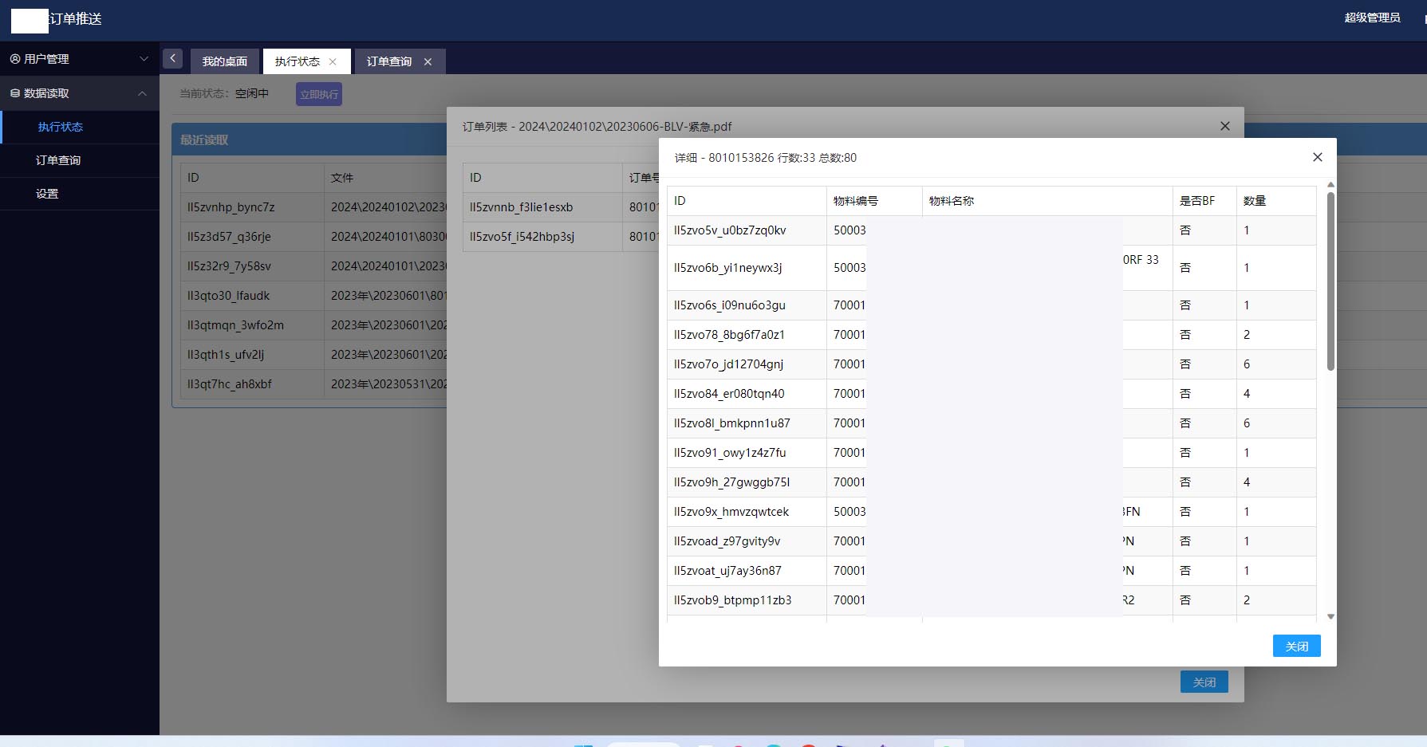This screenshot has width=1427, height=747.
Task: Click the detail table's scroll-up arrow
Action: coord(1330,185)
